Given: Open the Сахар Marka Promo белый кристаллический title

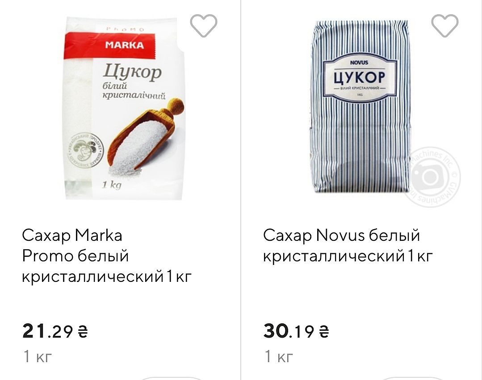Looking at the screenshot, I should (107, 256).
